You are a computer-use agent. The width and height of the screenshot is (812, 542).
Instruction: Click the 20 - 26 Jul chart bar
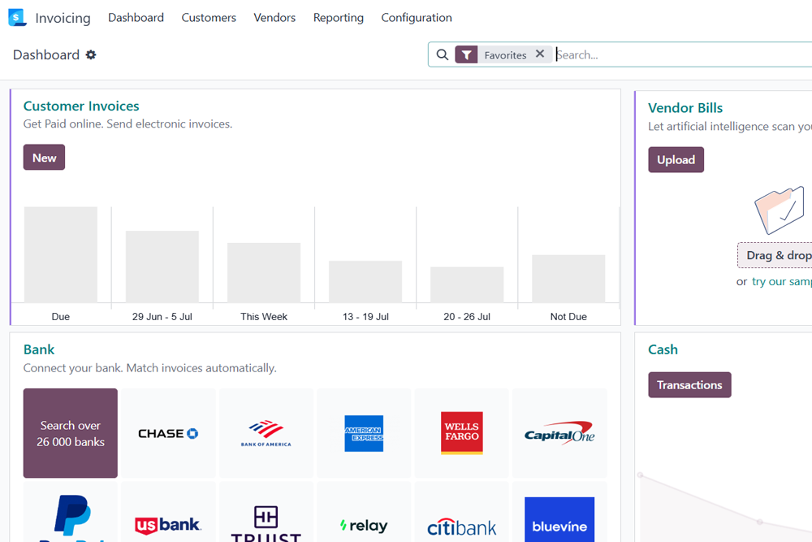coord(467,284)
